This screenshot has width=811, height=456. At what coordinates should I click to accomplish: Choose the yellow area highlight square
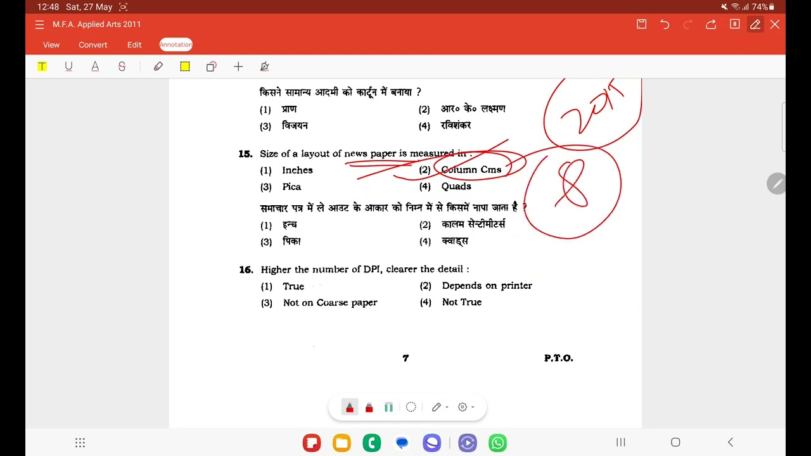tap(185, 66)
